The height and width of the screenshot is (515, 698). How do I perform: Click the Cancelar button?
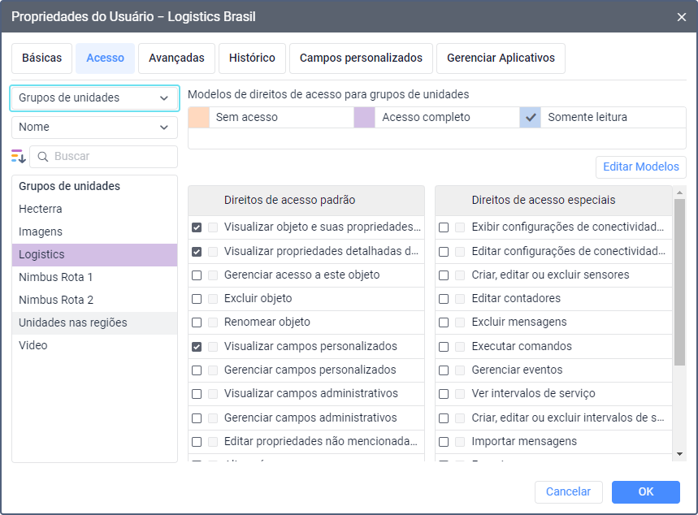point(568,492)
